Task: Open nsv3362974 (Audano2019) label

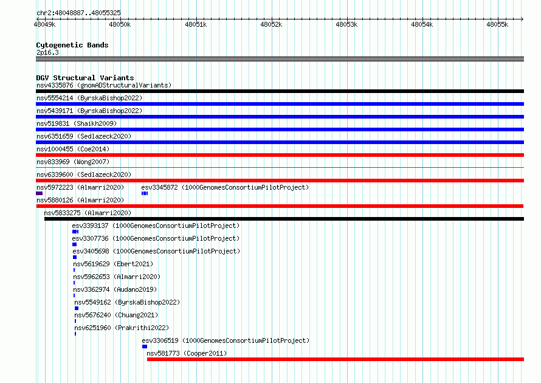Action: pos(115,289)
